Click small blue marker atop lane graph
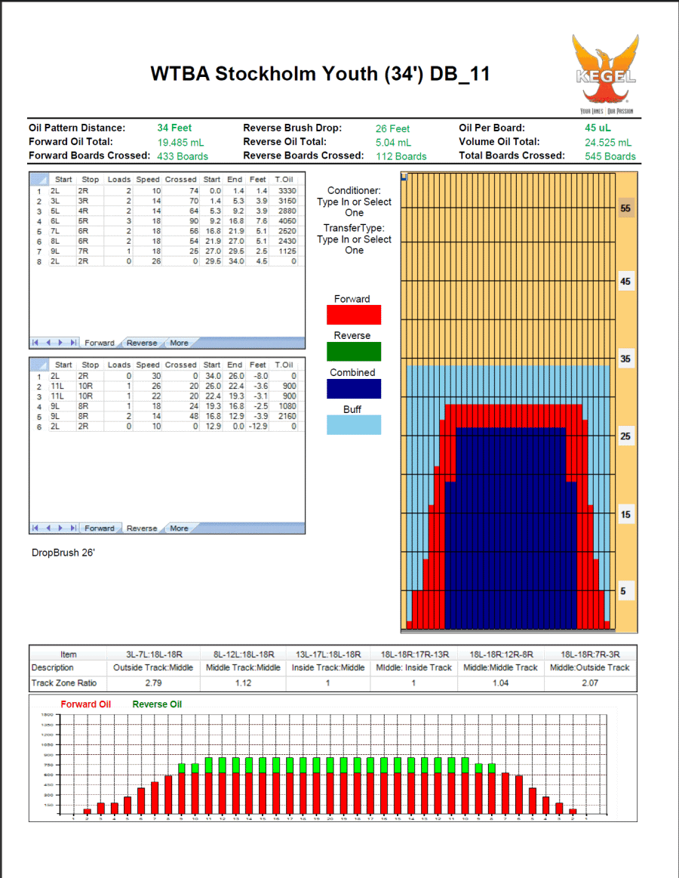The width and height of the screenshot is (679, 878). coord(404,177)
